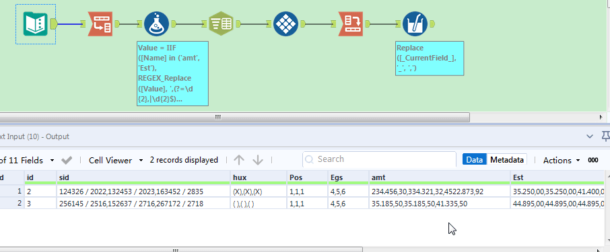This screenshot has width=610, height=252.
Task: Toggle the Data view button
Action: point(474,159)
